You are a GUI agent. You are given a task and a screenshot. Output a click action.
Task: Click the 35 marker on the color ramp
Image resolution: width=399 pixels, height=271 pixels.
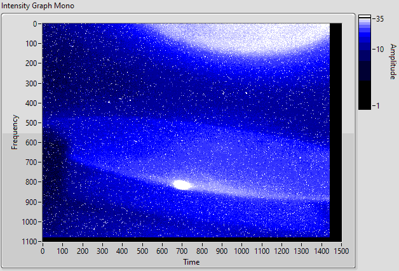379,19
